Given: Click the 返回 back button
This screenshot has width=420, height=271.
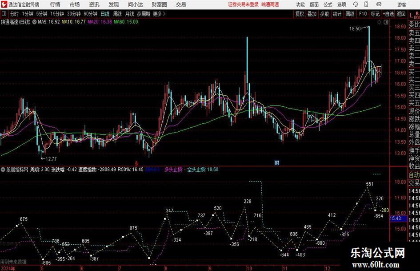Looking at the screenshot, I should pos(401,14).
